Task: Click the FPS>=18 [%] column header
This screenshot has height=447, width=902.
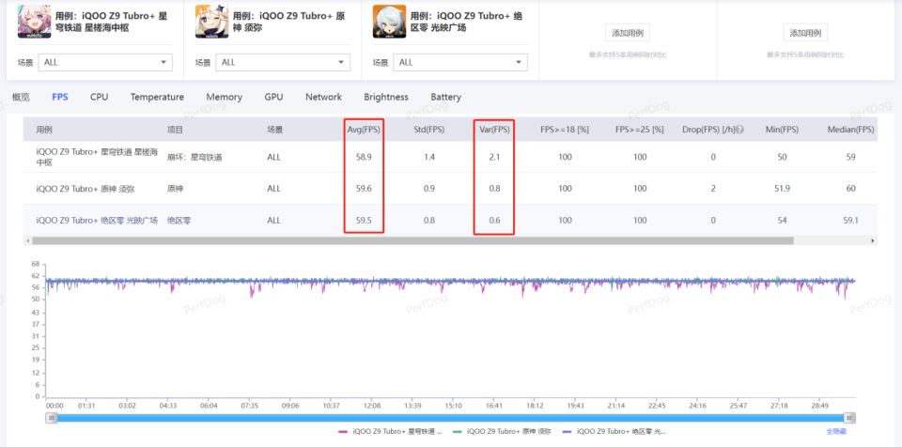Action: point(565,130)
